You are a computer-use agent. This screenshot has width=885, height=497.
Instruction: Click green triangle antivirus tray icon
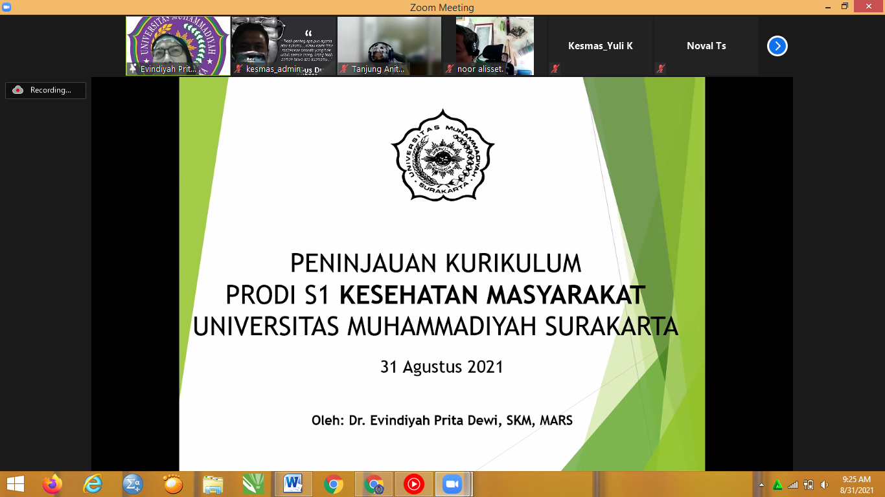coord(777,485)
